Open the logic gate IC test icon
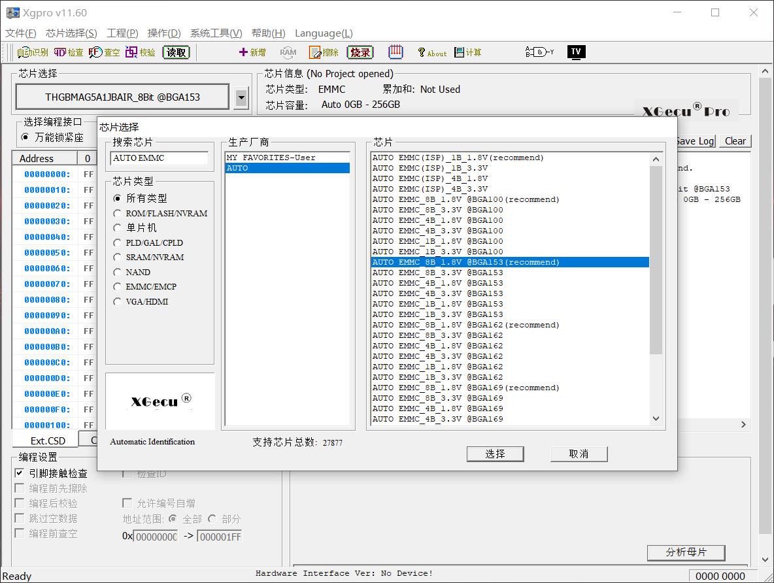Viewport: 774px width, 583px height. point(539,52)
